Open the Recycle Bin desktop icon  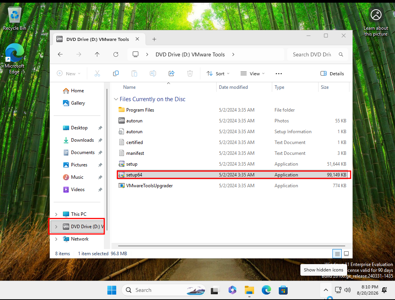15,19
